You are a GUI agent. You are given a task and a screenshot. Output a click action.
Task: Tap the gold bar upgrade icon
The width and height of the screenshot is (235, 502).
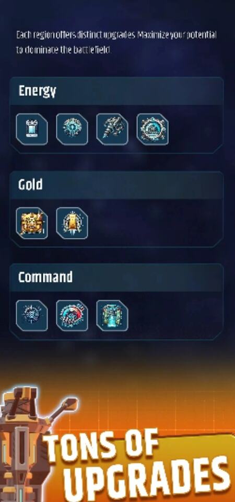[x=72, y=223]
